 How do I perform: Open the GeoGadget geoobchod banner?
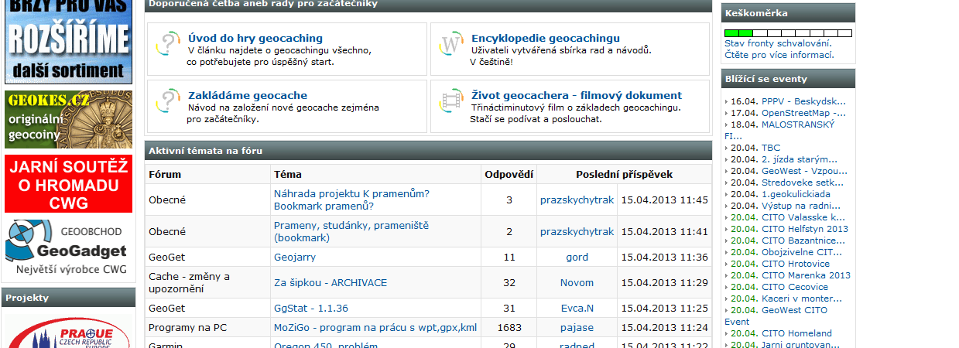coord(69,248)
